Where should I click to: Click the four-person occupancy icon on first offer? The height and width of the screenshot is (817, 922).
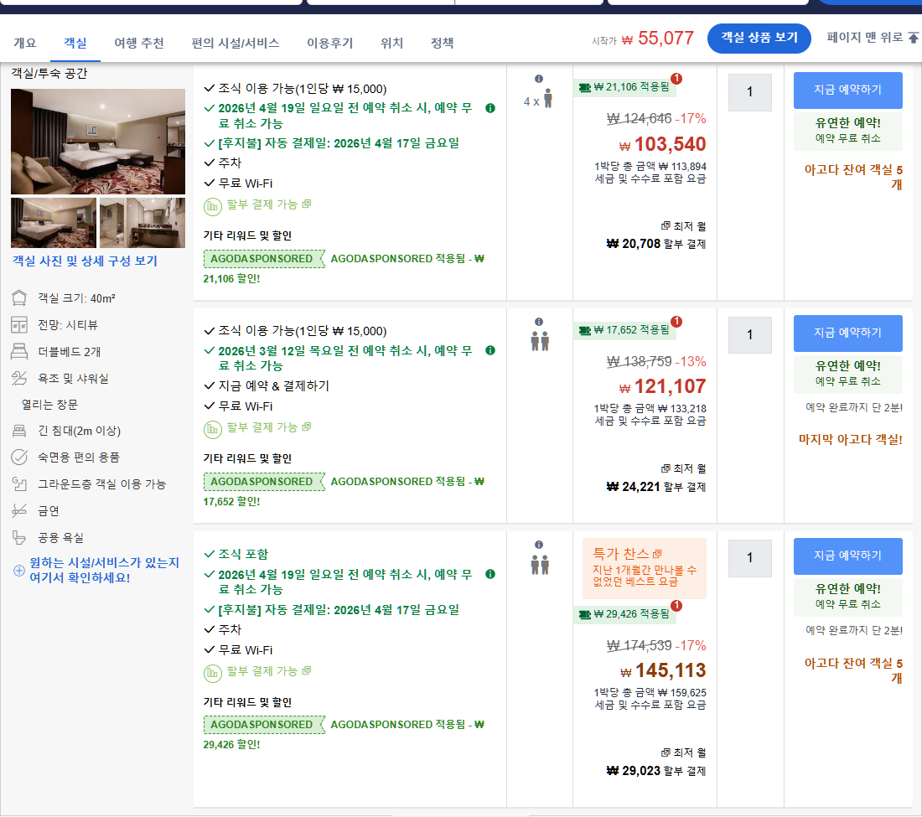[546, 96]
